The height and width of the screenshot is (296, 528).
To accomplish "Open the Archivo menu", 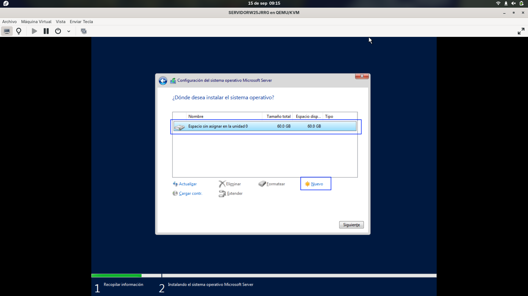I will coord(9,21).
